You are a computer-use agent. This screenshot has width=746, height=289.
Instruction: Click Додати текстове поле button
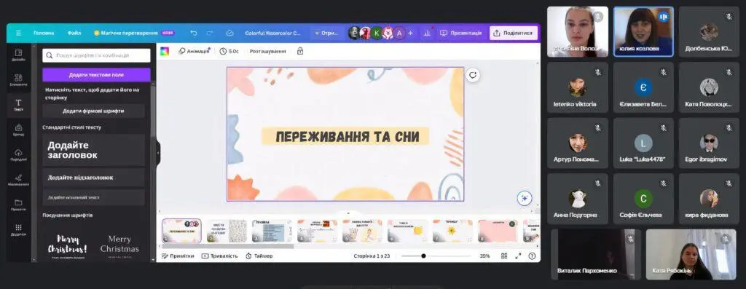coord(96,75)
